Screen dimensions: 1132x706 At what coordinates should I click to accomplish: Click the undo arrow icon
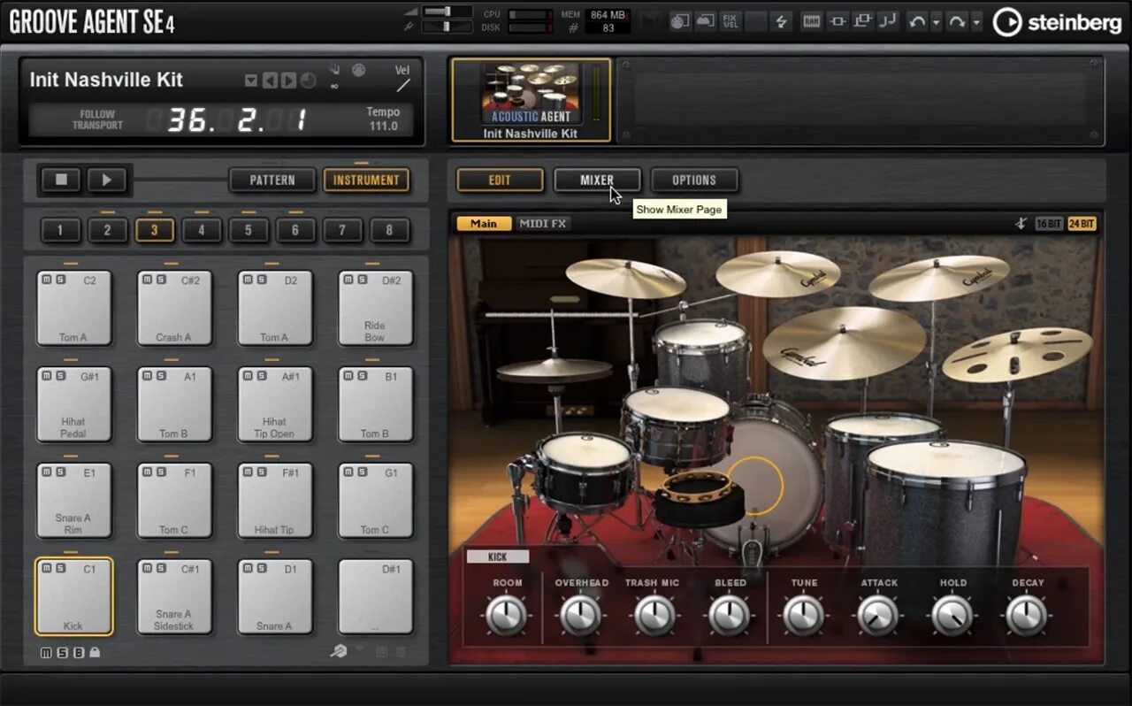tap(916, 22)
